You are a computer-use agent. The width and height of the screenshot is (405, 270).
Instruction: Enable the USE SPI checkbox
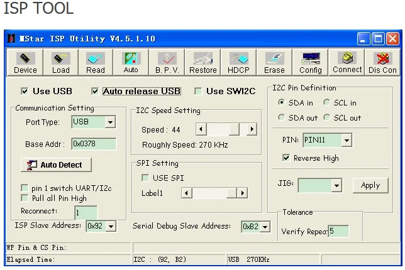coord(145,178)
